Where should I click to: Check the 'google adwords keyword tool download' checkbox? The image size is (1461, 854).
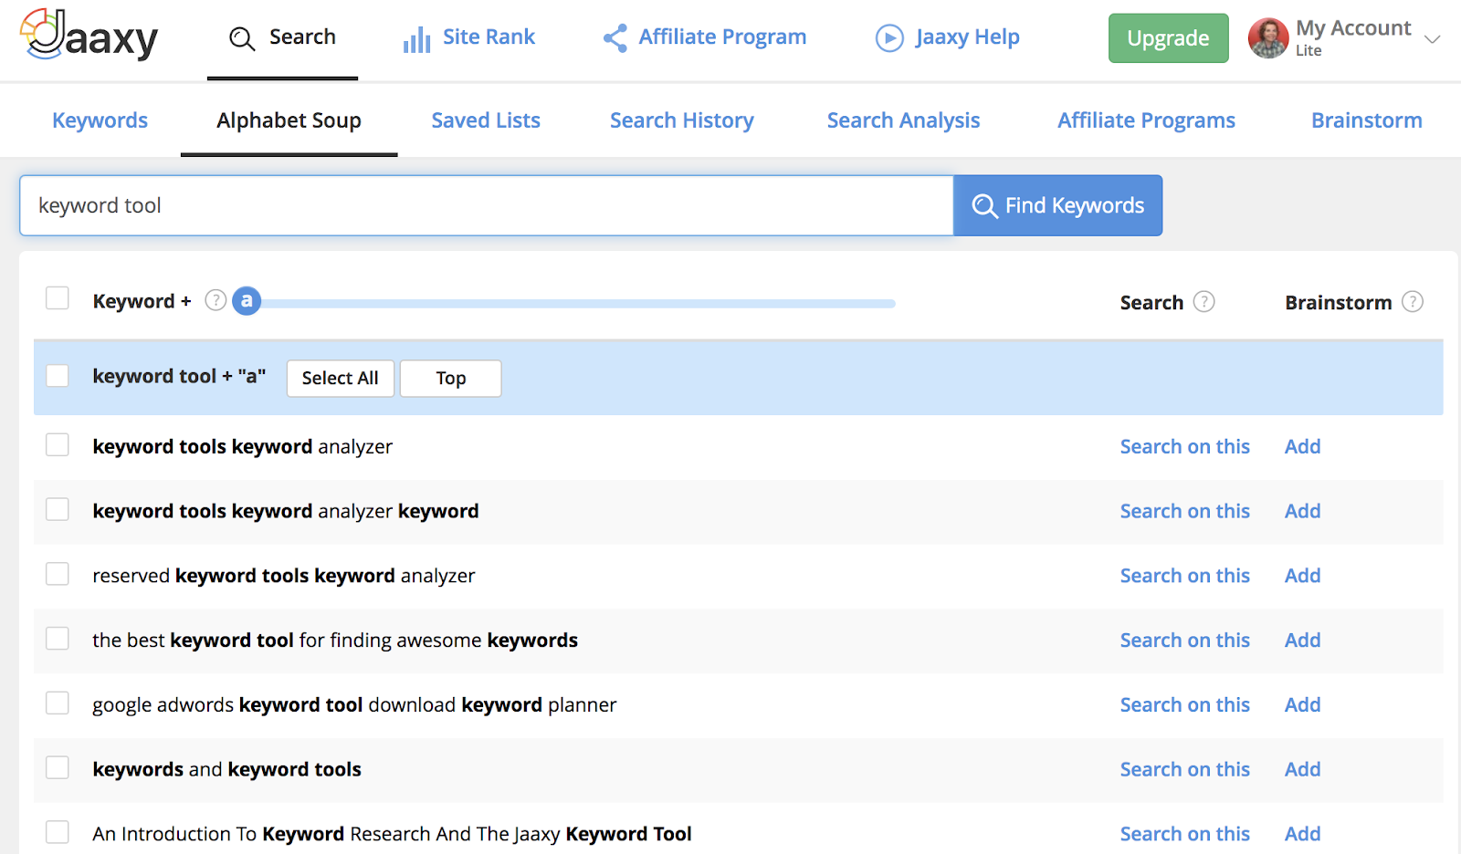[58, 703]
